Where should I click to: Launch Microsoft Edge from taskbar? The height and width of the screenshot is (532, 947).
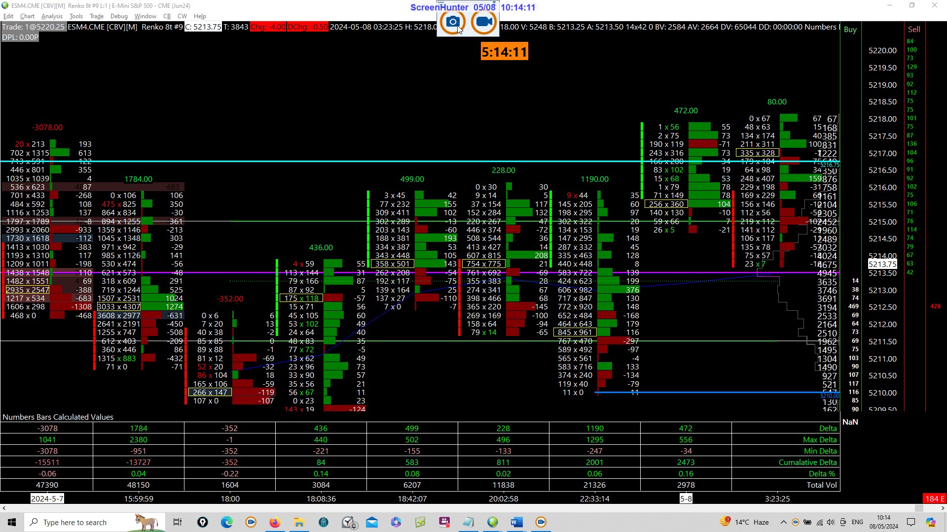(226, 522)
